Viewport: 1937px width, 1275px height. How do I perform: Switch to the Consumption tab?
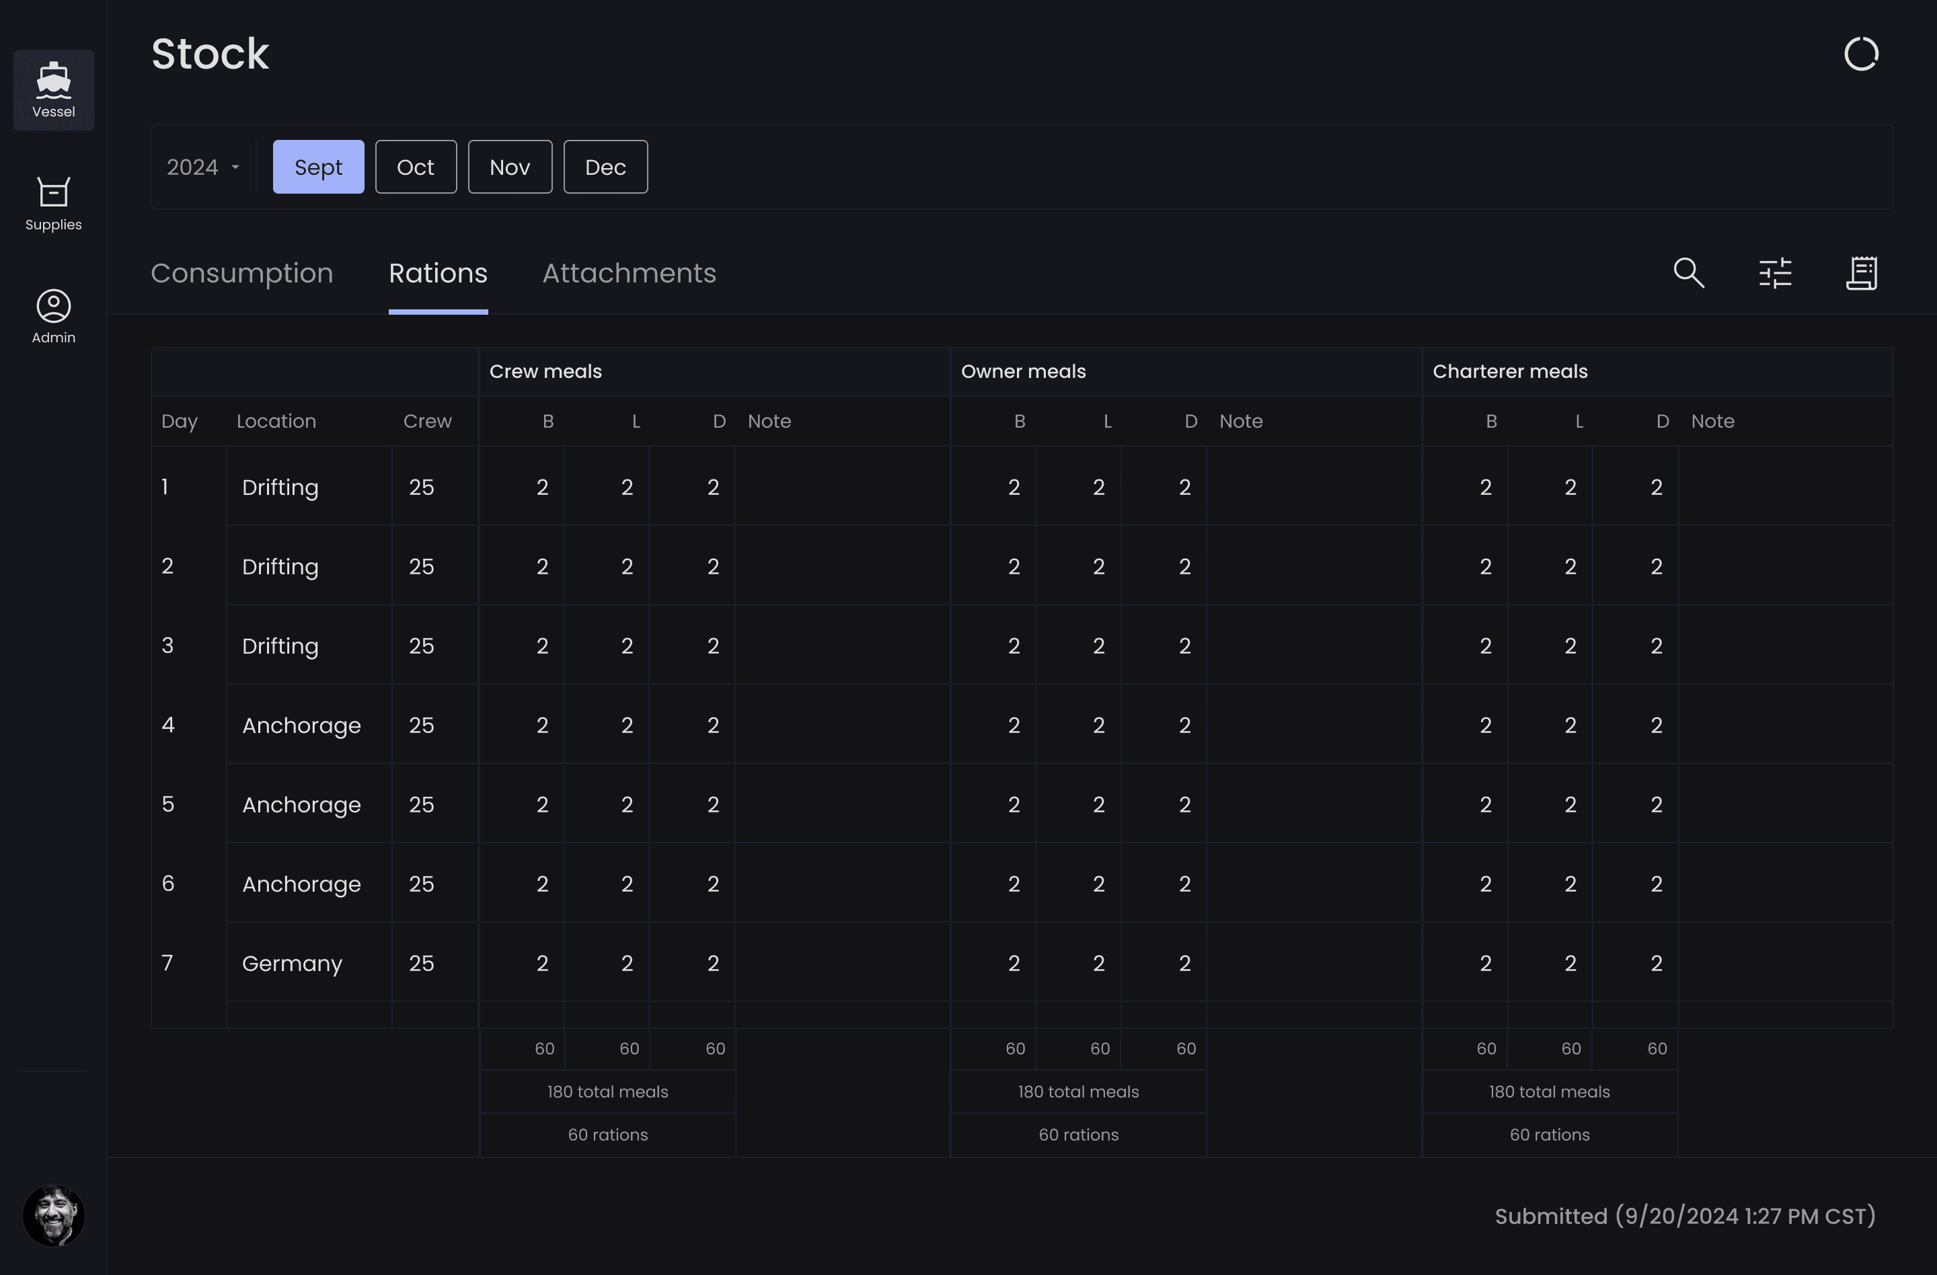[x=241, y=272]
